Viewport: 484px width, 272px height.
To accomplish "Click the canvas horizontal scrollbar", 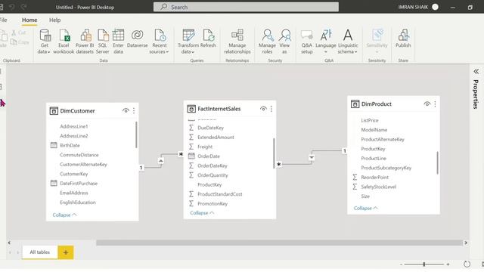I will tap(279, 243).
